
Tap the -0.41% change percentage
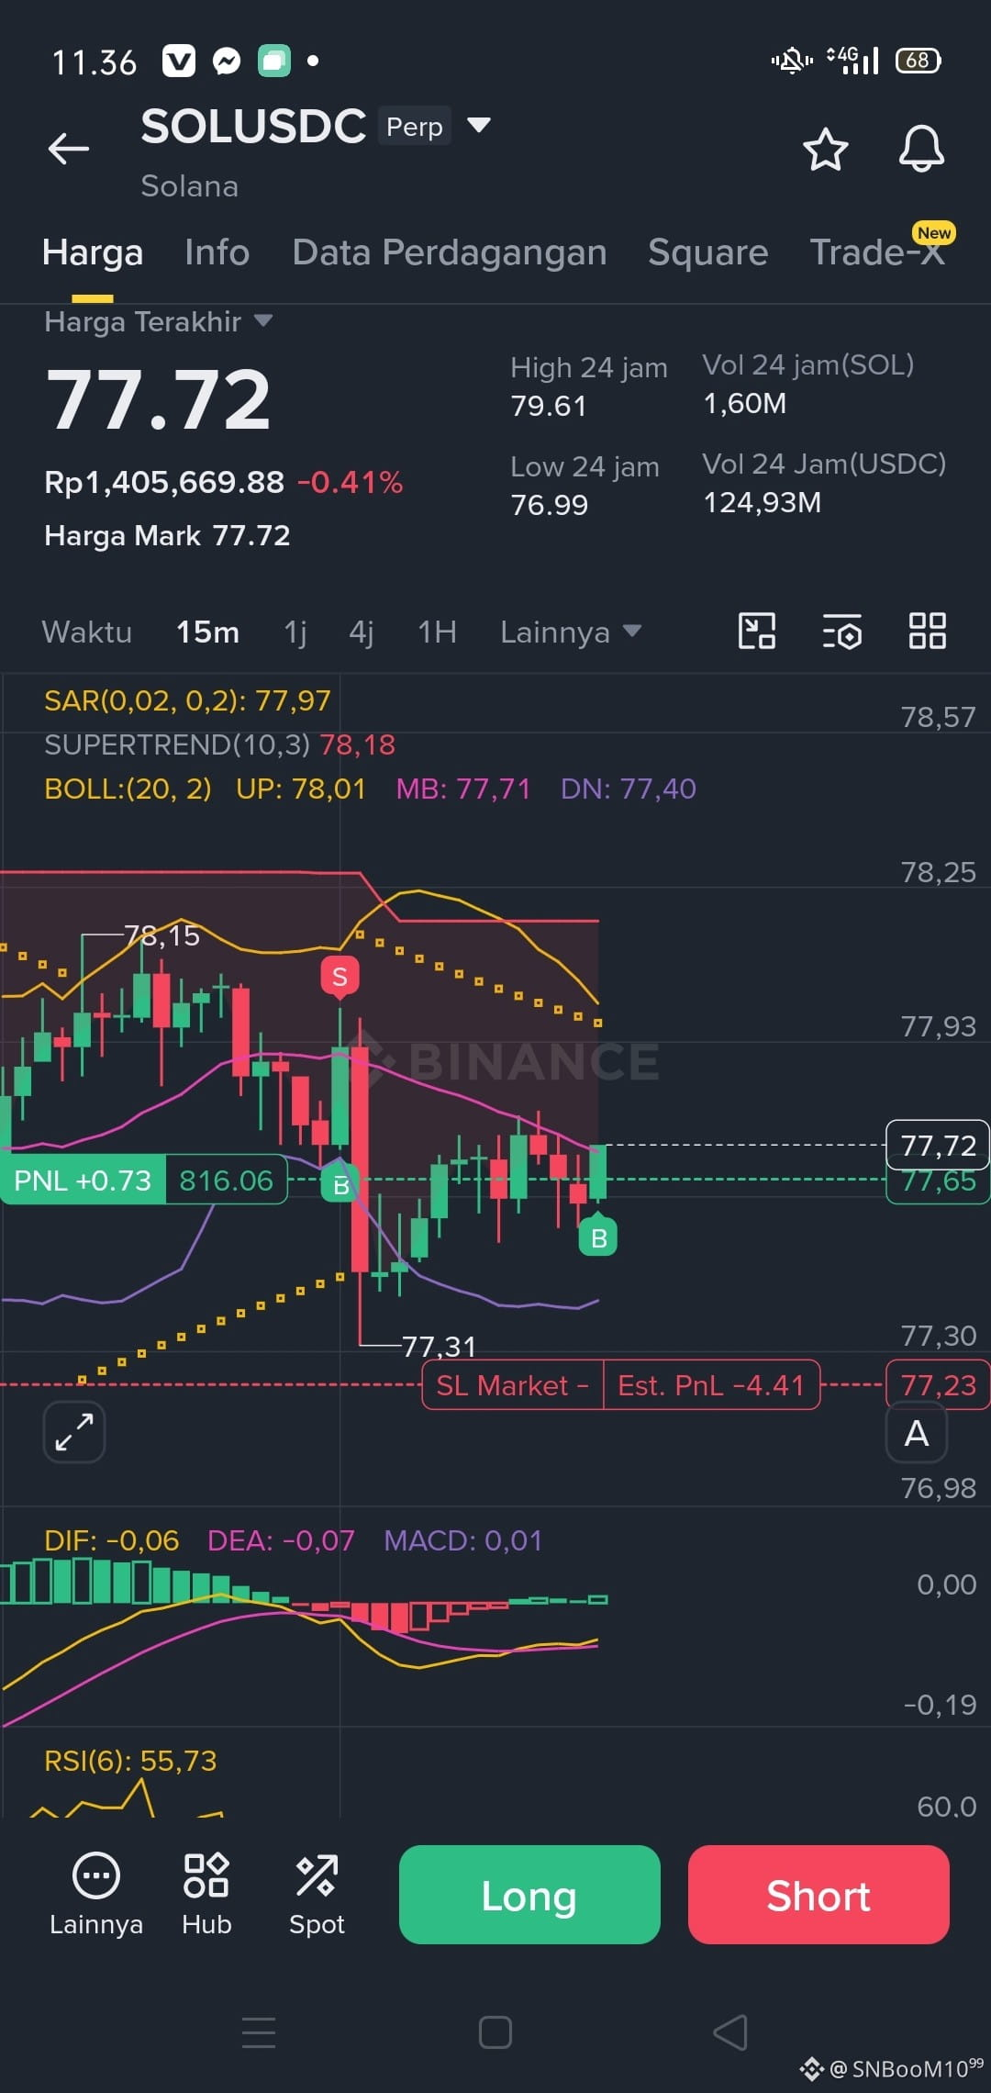click(350, 482)
